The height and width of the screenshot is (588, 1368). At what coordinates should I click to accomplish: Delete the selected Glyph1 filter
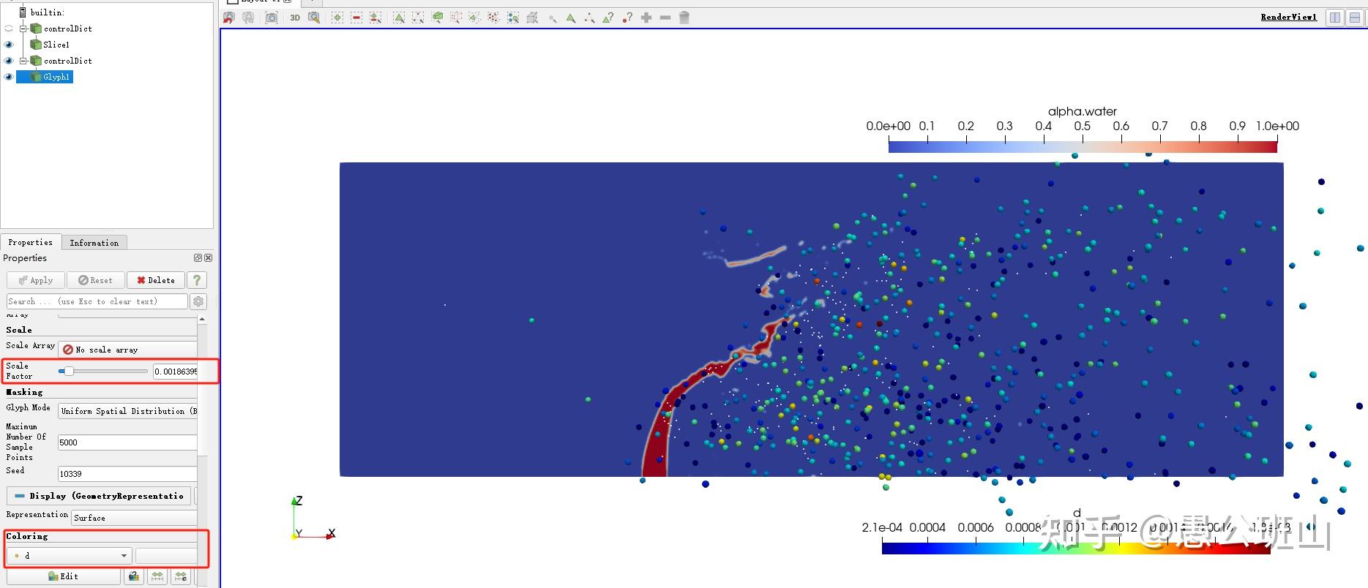pyautogui.click(x=156, y=280)
